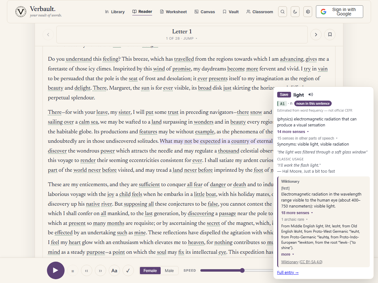The image size is (378, 283).
Task: Expand 1 archaic·rare senses
Action: [295, 219]
